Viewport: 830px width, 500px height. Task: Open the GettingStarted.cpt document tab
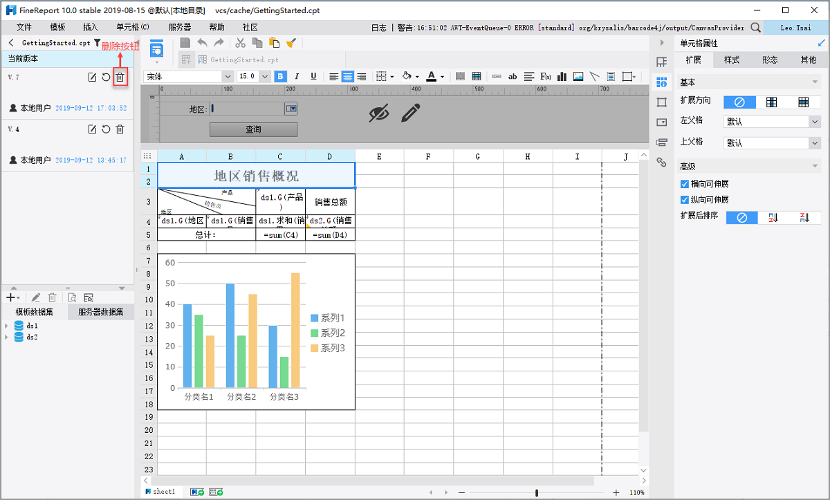click(239, 60)
